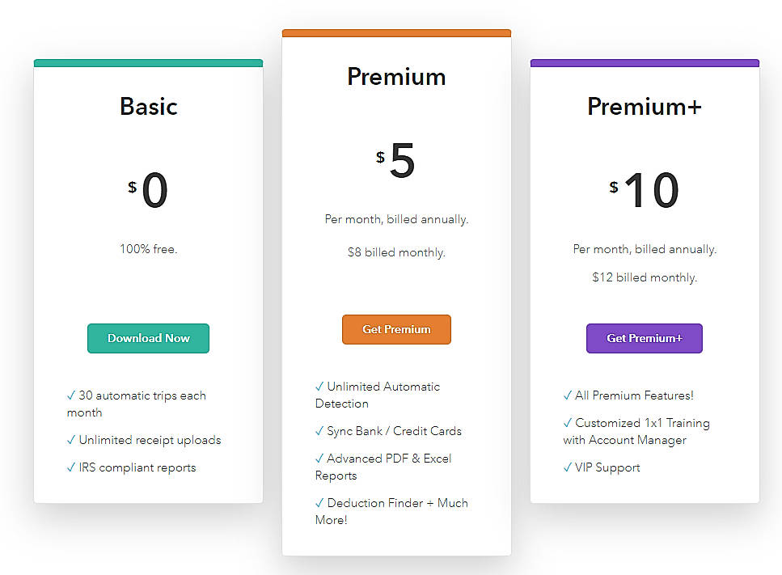Click the checkmark beside Advanced PDF & Excel Reports
The height and width of the screenshot is (575, 782).
[x=319, y=459]
